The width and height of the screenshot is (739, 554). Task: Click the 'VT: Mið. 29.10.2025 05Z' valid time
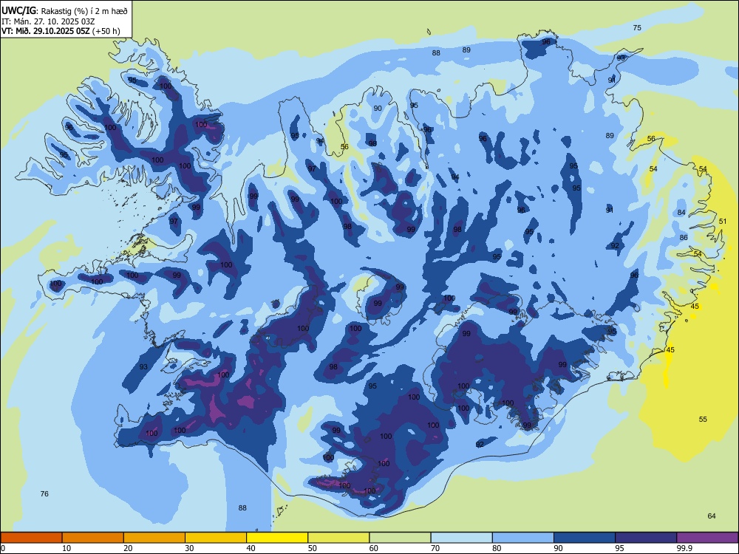[46, 31]
